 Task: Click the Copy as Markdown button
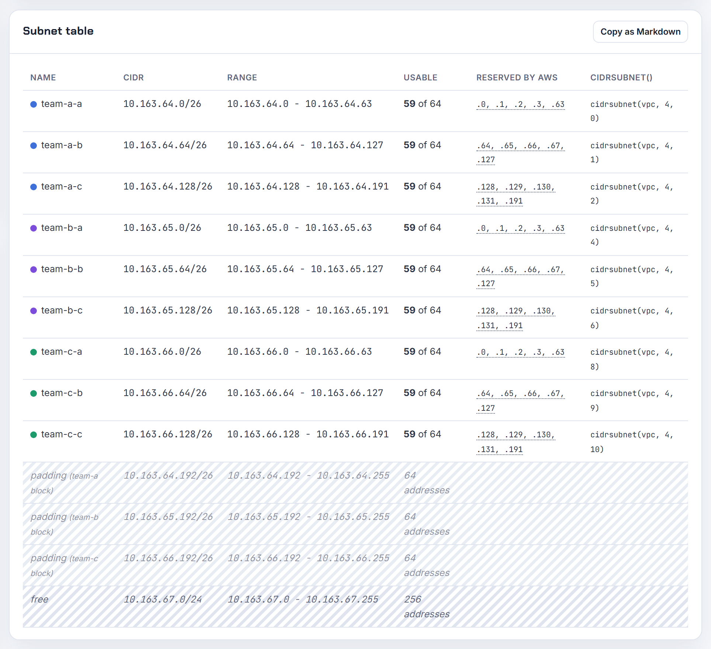point(640,32)
